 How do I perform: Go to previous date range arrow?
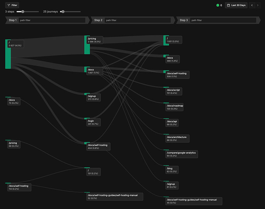[x=252, y=5]
